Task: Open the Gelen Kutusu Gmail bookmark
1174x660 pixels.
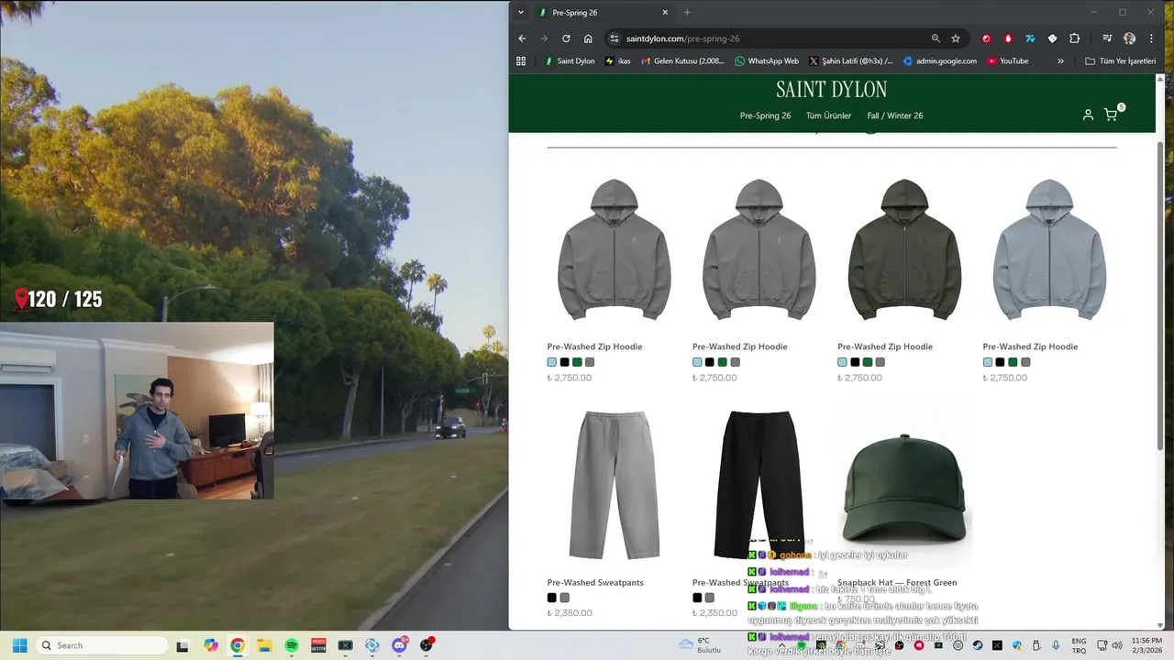Action: coord(682,61)
